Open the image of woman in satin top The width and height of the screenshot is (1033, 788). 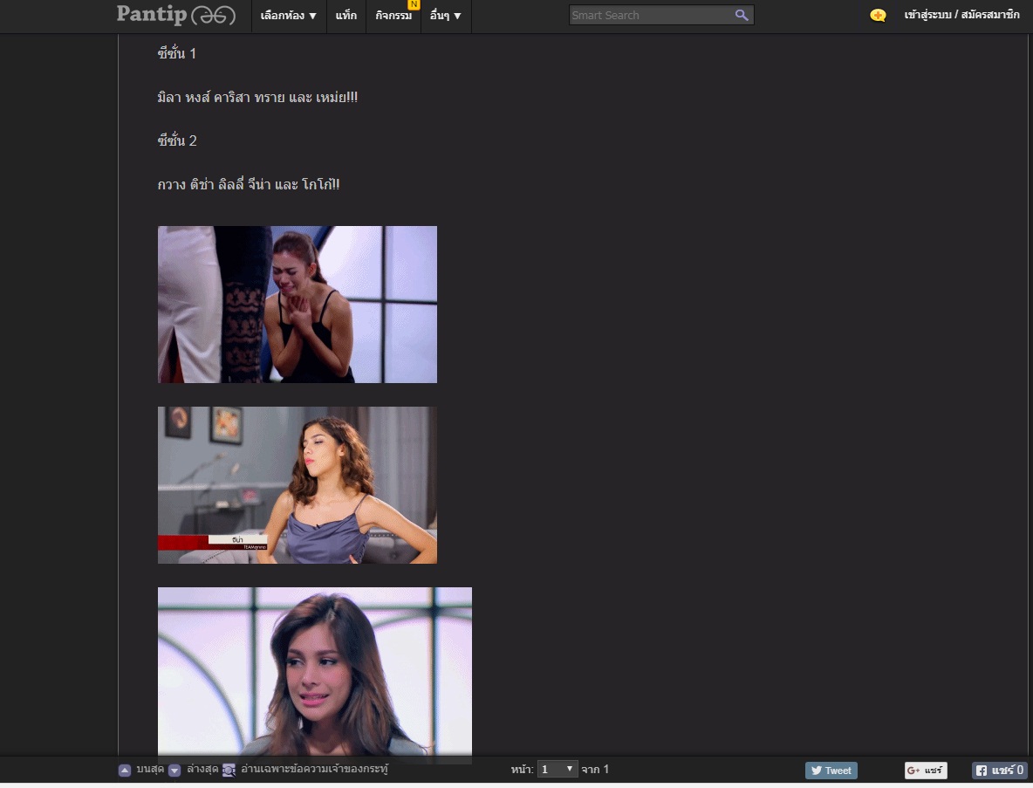pos(297,484)
